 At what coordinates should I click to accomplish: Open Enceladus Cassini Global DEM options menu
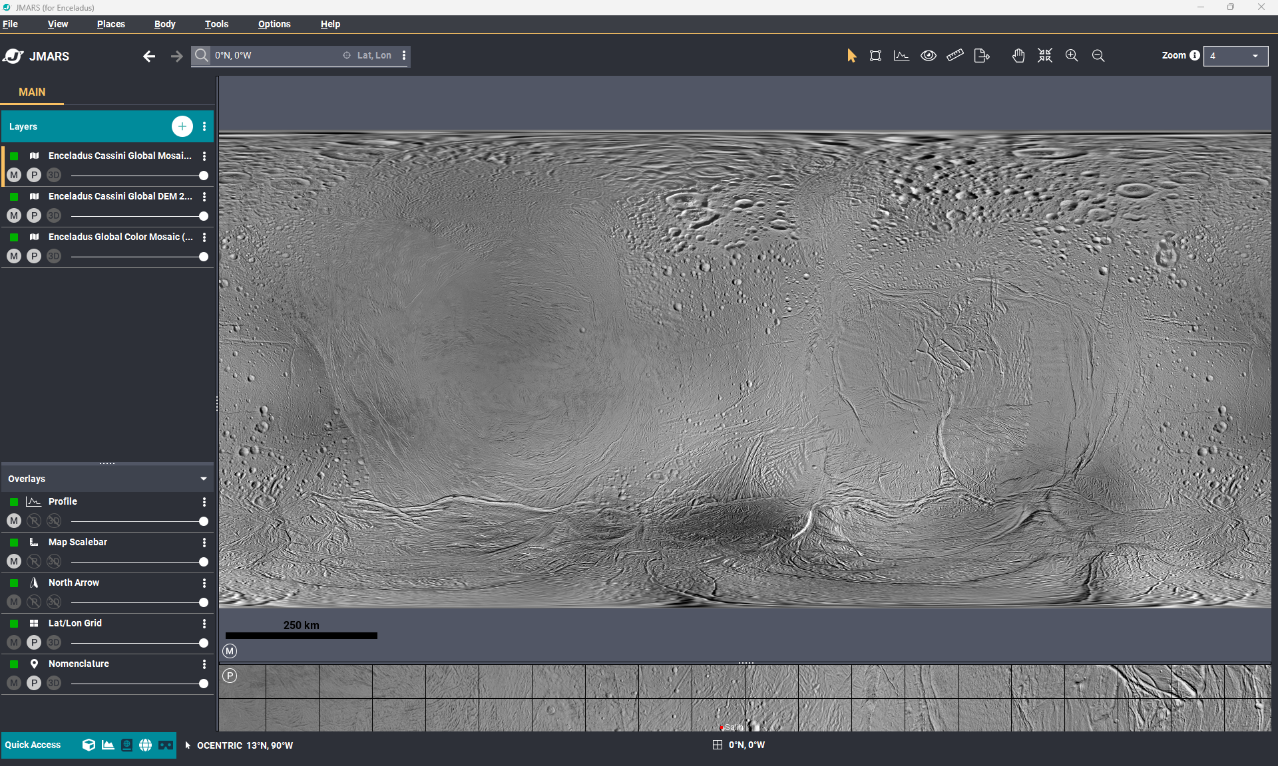point(204,196)
